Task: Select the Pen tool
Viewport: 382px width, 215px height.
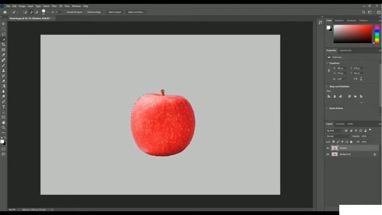Action: (4, 102)
